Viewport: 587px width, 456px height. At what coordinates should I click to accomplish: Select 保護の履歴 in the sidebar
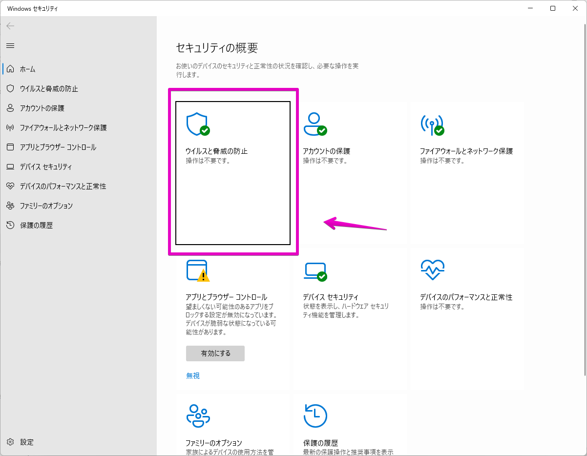[x=36, y=226]
